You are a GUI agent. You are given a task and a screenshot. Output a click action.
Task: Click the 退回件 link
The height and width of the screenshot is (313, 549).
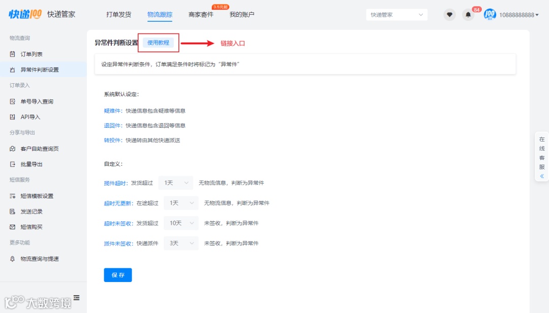tap(112, 125)
